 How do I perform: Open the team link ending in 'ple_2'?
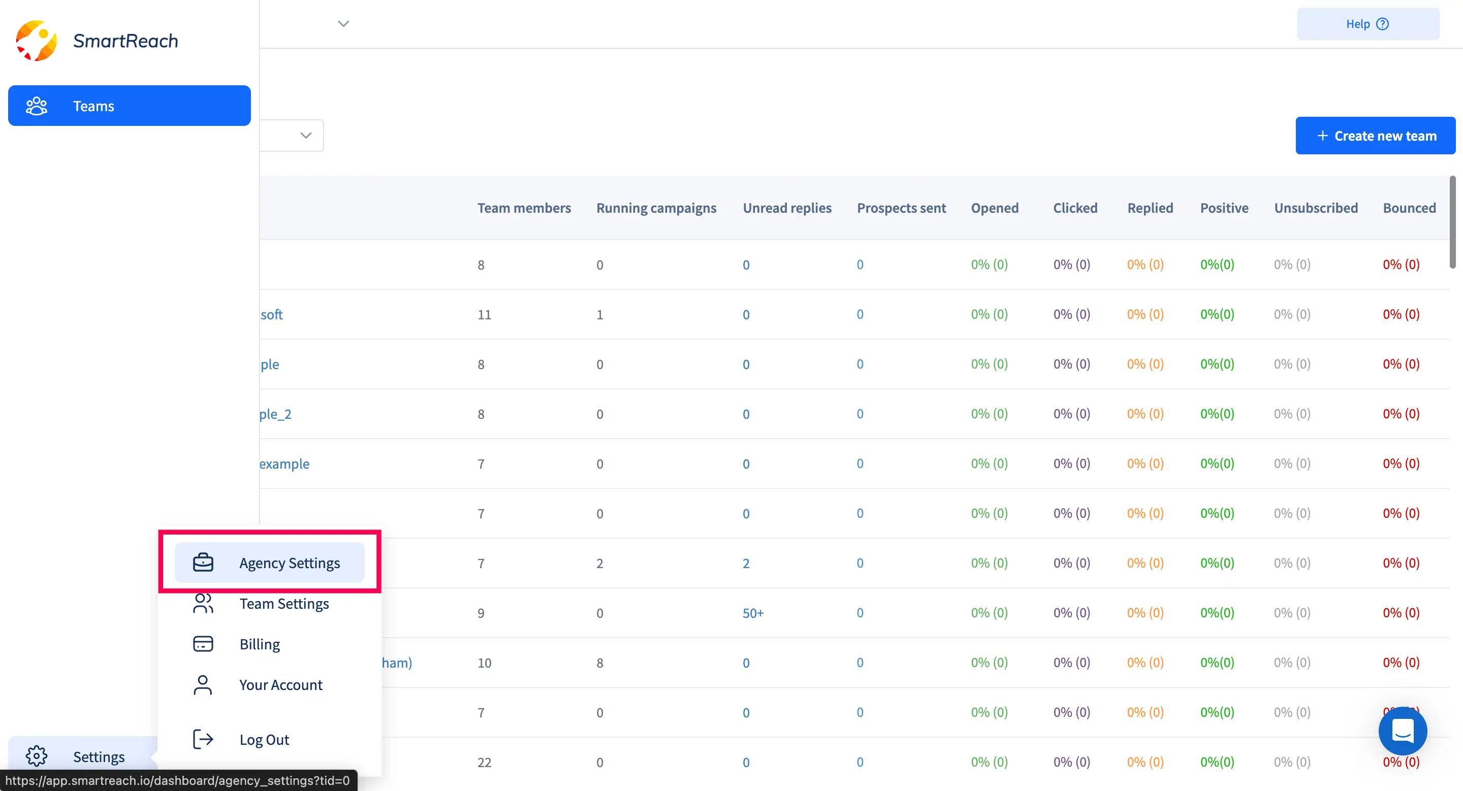click(x=275, y=414)
